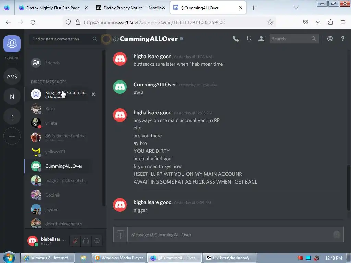Click the bigballsar... #9004 user panel name
351x263 pixels.
52,241
